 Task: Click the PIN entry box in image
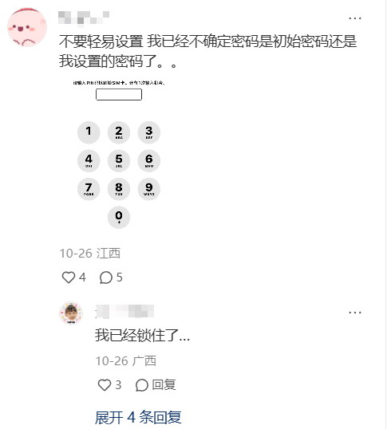119,94
